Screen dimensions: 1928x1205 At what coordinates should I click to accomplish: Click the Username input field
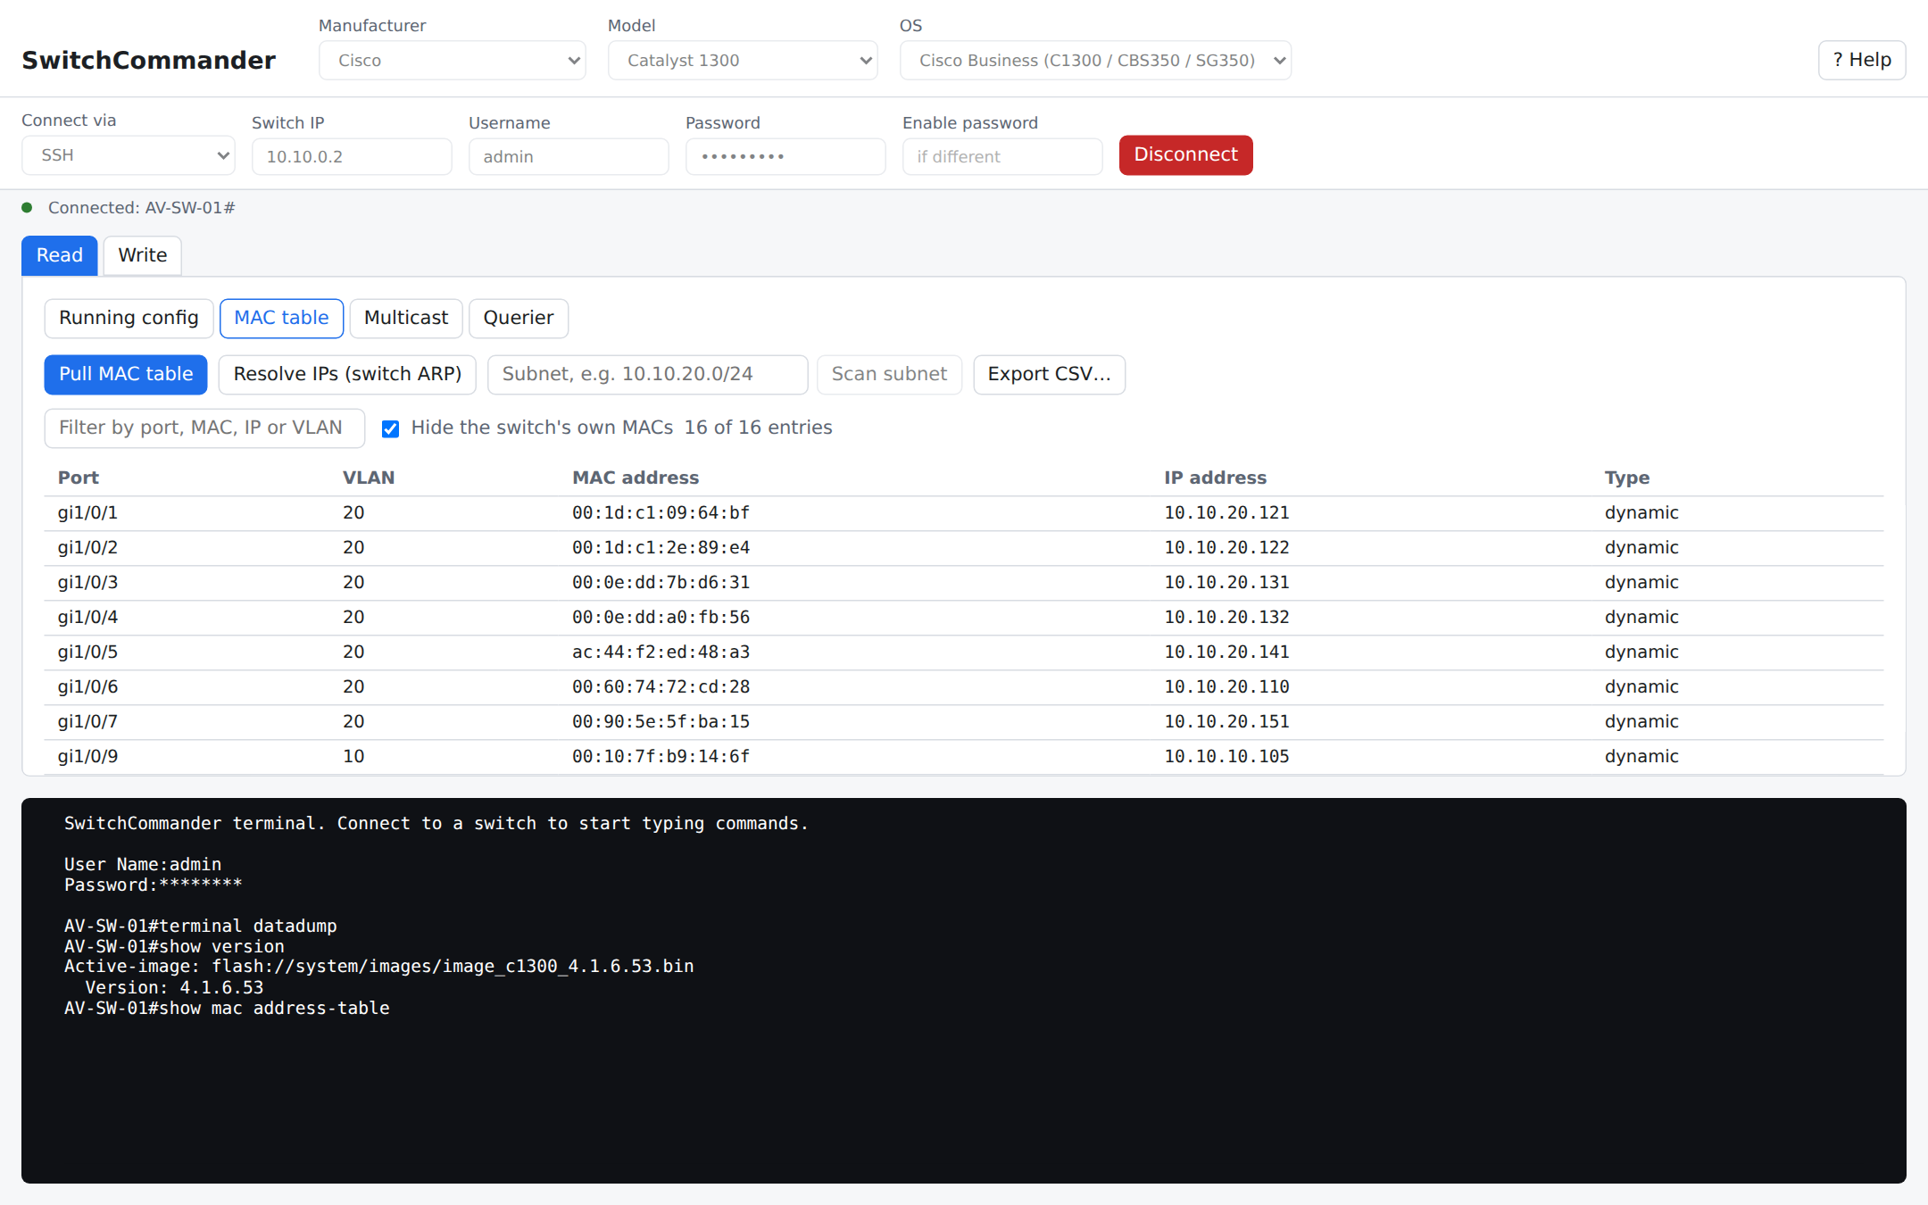pos(569,156)
